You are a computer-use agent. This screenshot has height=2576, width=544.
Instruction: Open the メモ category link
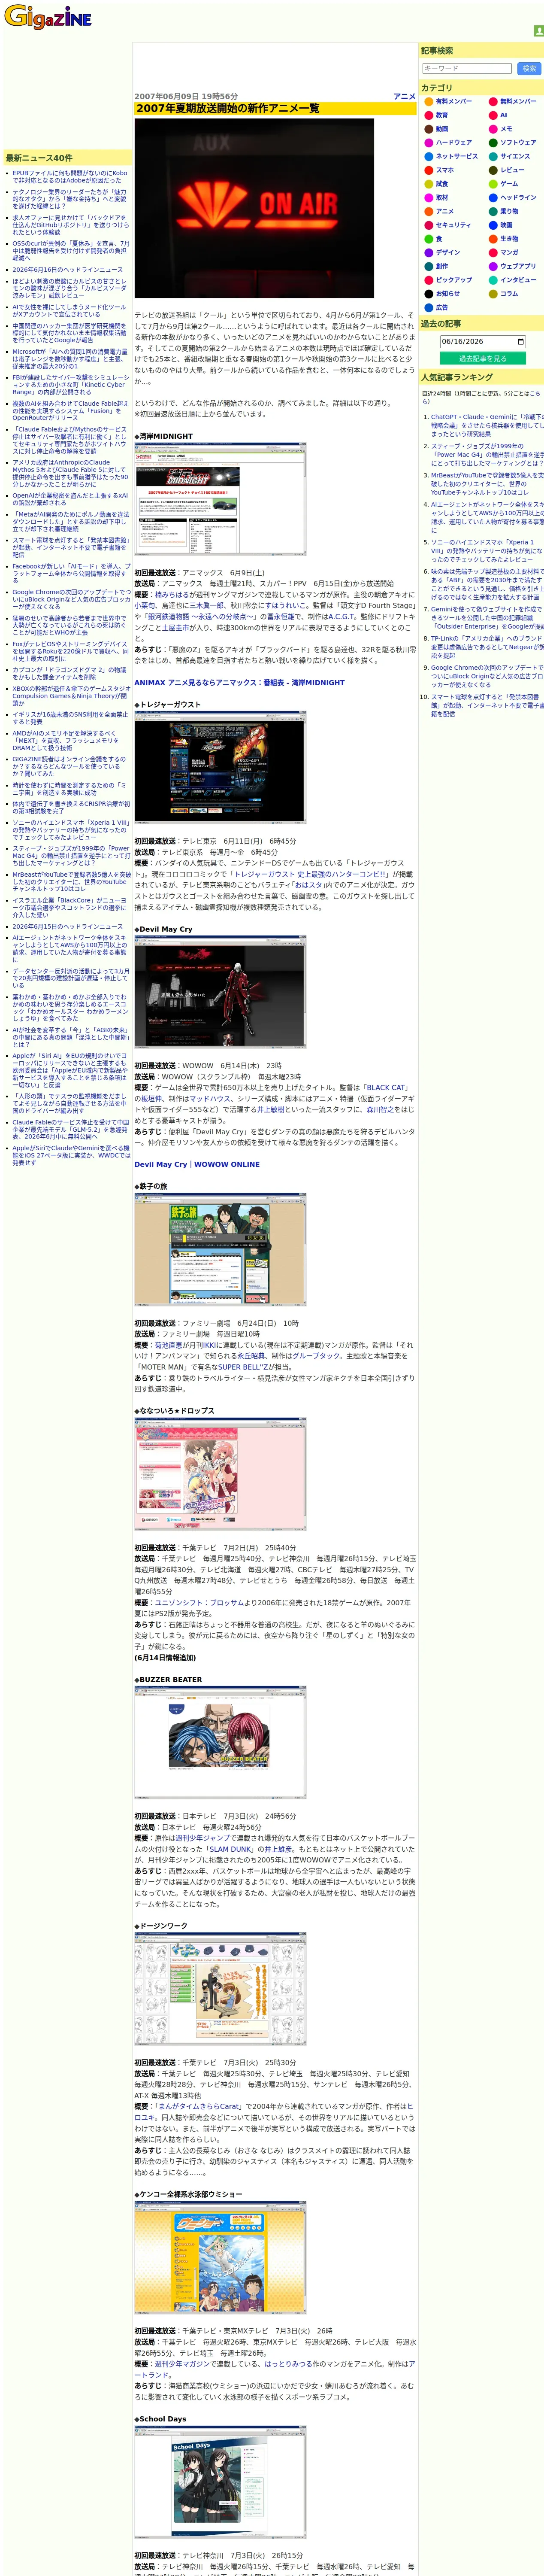point(506,129)
